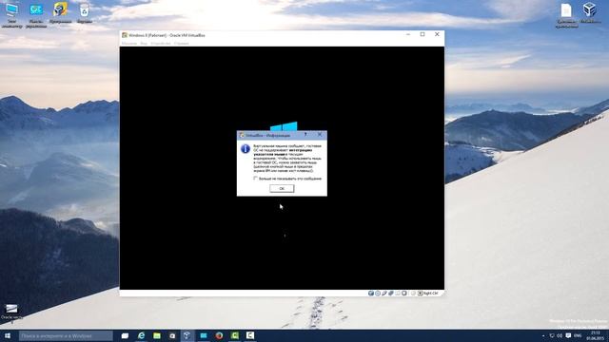Viewport: 609px width, 342px height.
Task: Click the shared folders status icon
Action: (398, 294)
